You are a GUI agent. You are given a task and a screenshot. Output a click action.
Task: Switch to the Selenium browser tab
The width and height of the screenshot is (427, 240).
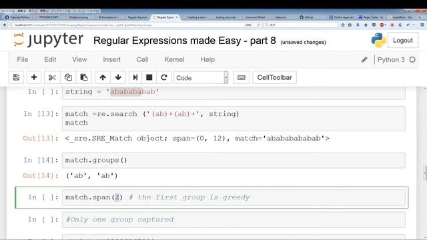(x=280, y=17)
